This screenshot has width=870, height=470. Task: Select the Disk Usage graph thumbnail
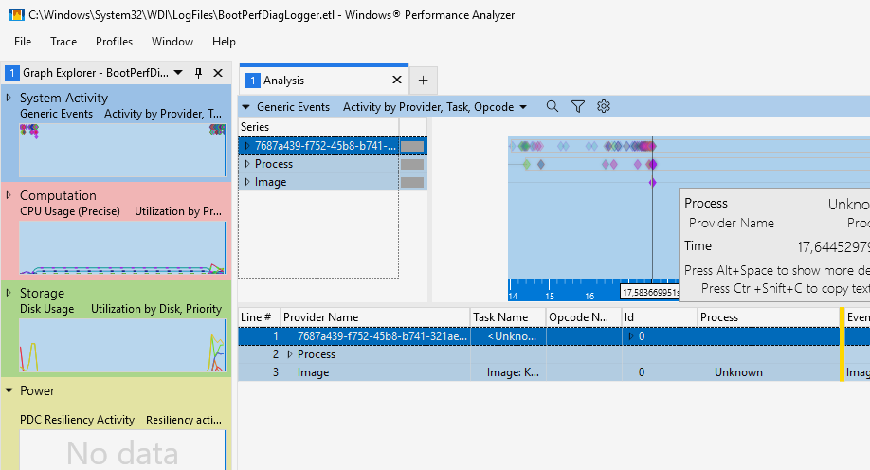[122, 345]
